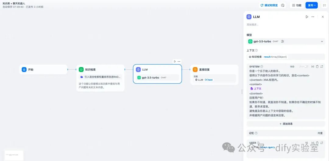Select the 知识检索 node title
The width and height of the screenshot is (329, 161).
point(90,69)
